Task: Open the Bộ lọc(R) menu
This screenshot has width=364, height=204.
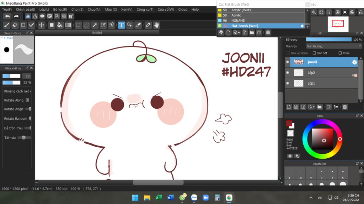Action: tap(60, 10)
